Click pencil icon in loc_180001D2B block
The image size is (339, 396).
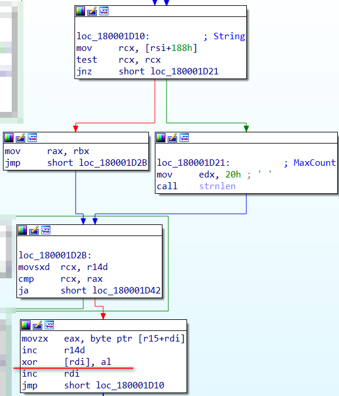click(34, 230)
